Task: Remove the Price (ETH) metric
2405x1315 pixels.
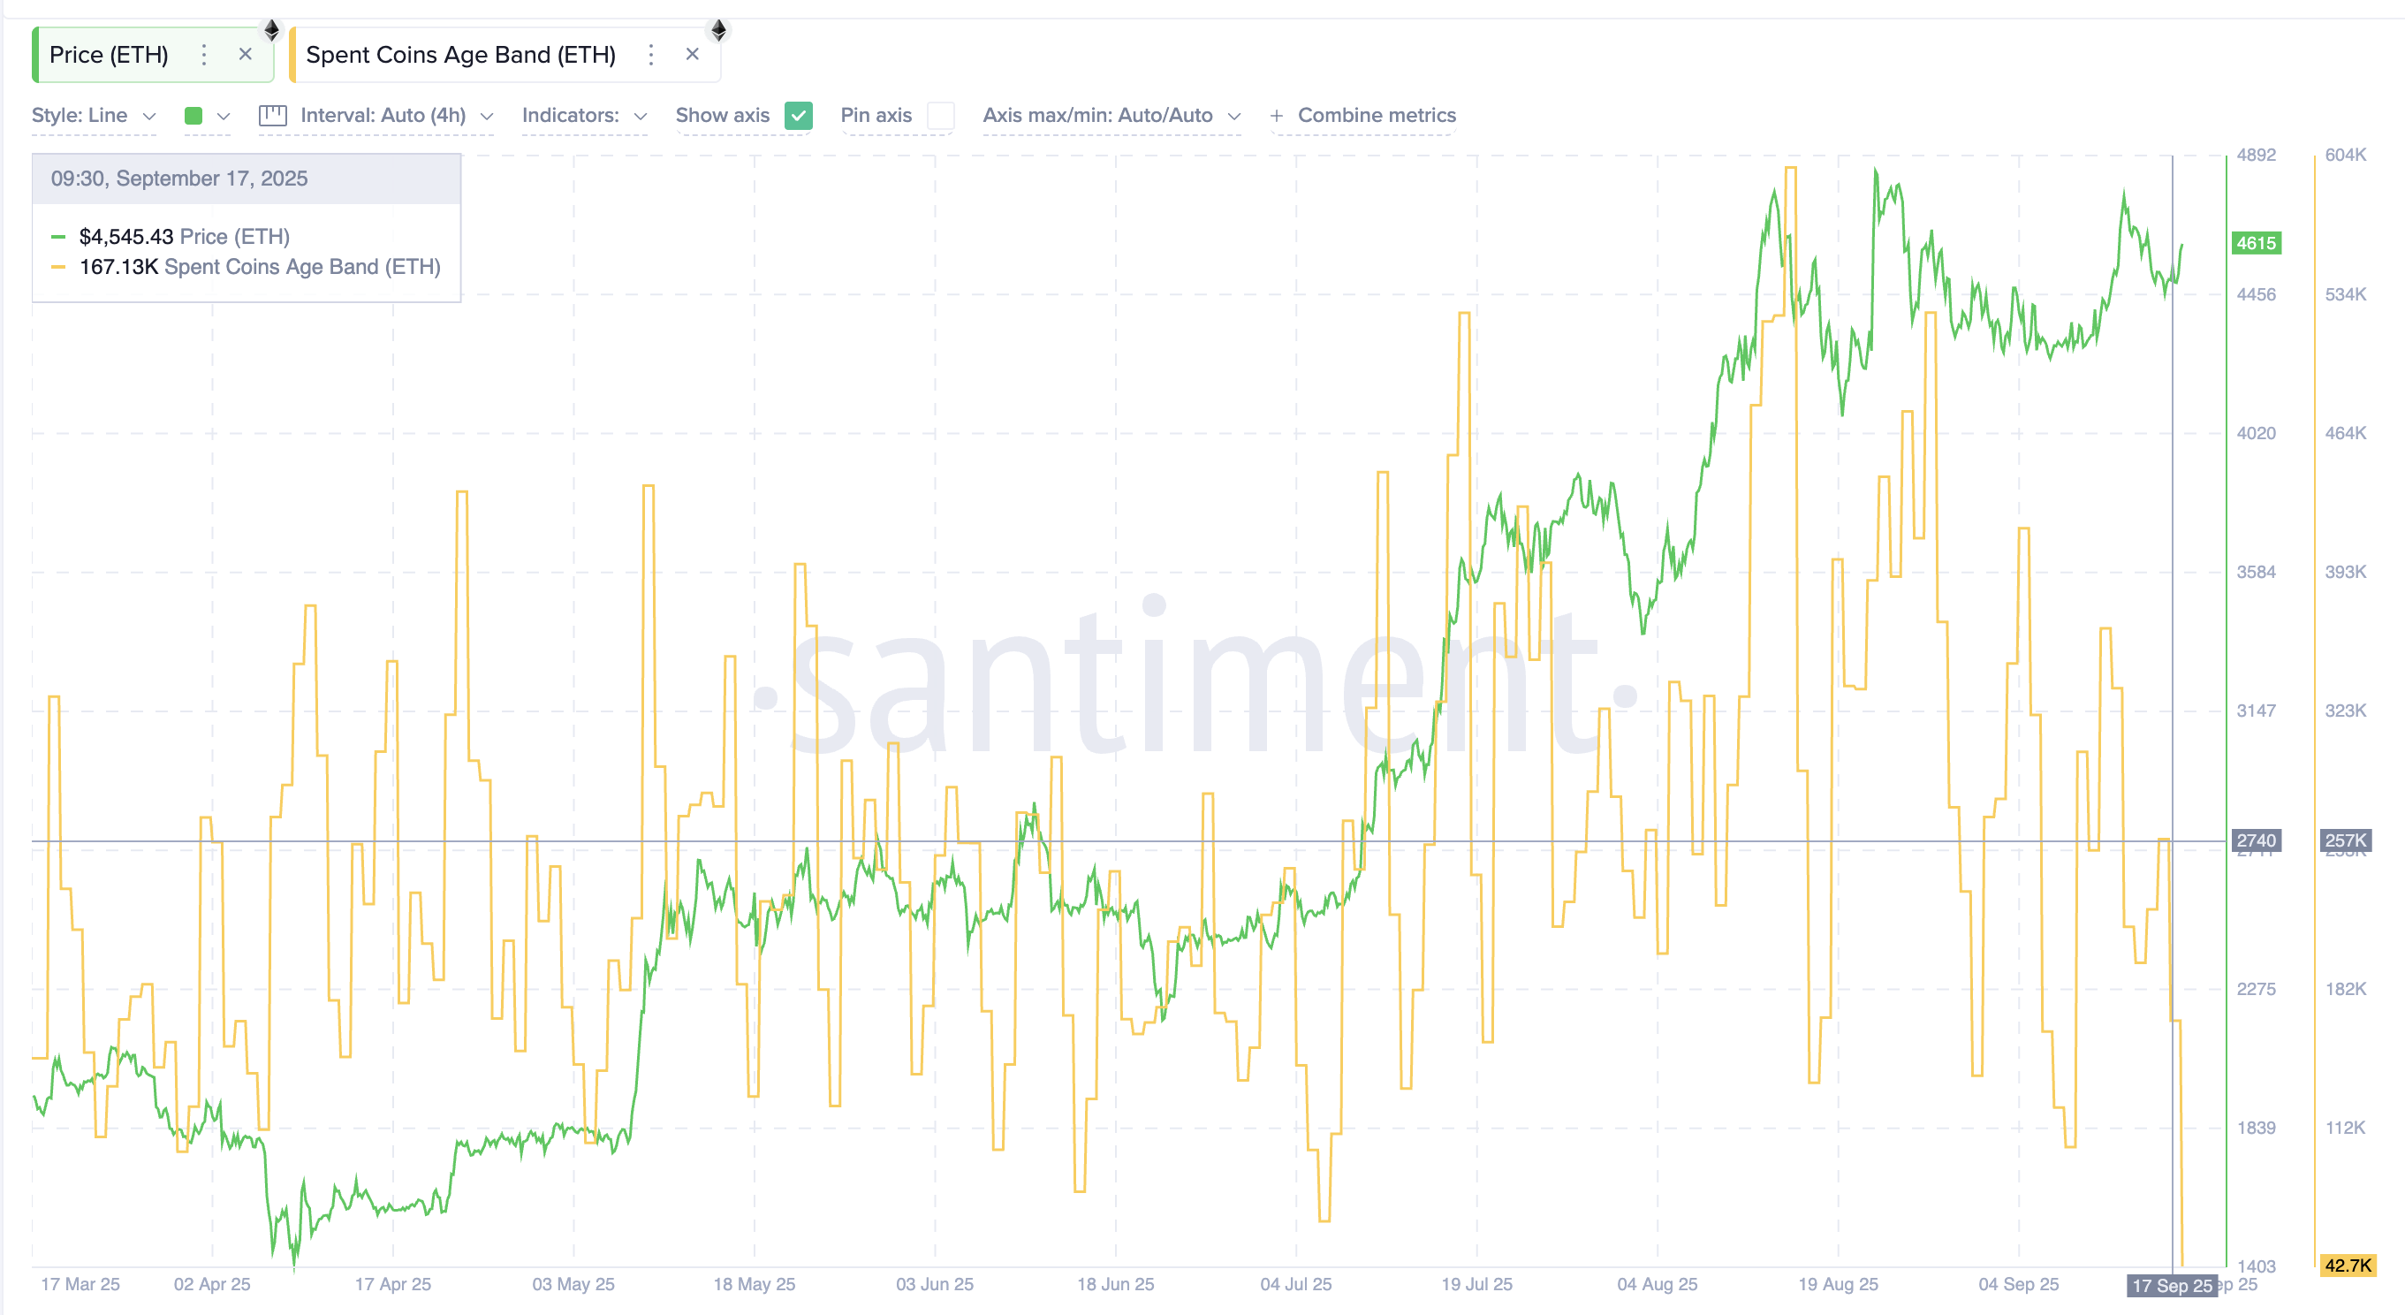Action: click(245, 54)
